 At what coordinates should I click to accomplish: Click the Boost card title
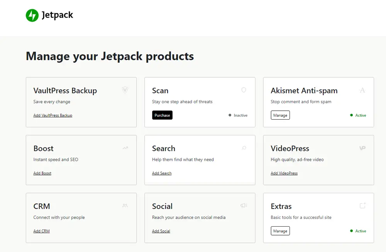click(x=43, y=149)
